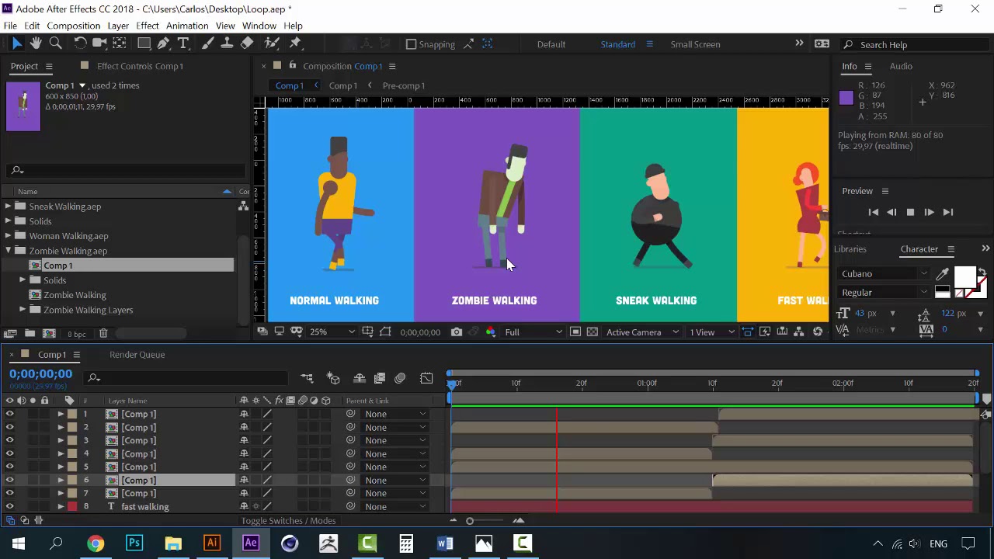The image size is (994, 559).
Task: Open the Effect menu
Action: point(148,26)
